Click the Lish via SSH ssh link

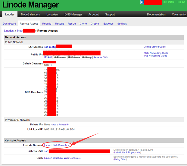[x=46, y=151]
